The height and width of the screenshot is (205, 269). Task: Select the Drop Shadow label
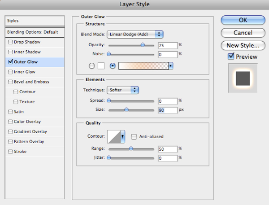[27, 42]
